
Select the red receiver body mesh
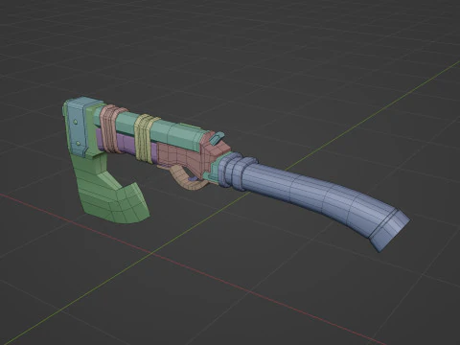[x=189, y=156]
